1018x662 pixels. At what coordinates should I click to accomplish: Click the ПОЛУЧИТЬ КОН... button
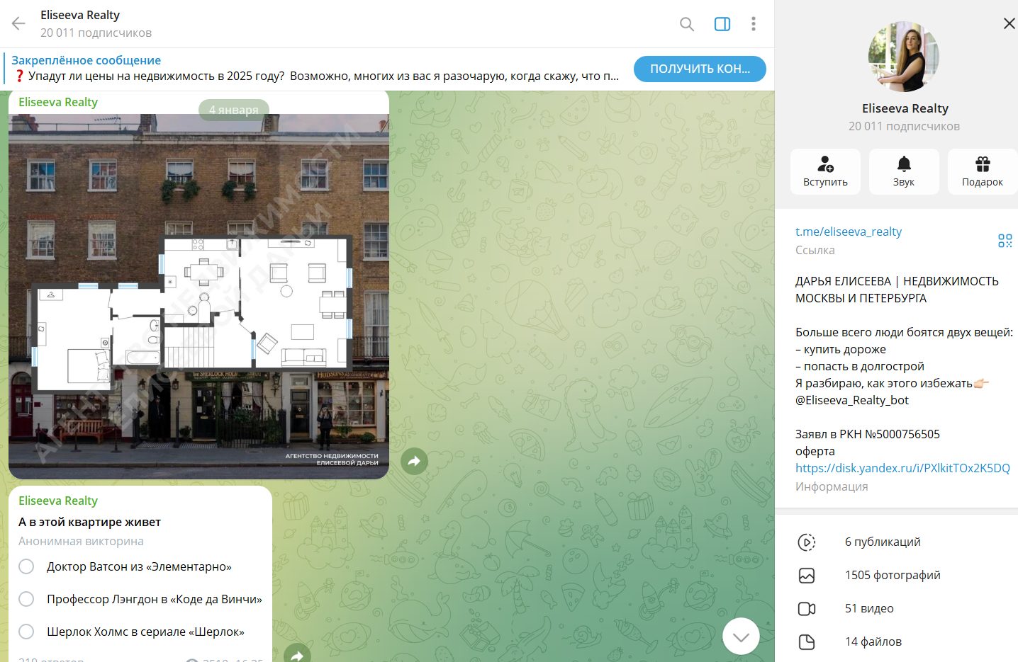[700, 69]
